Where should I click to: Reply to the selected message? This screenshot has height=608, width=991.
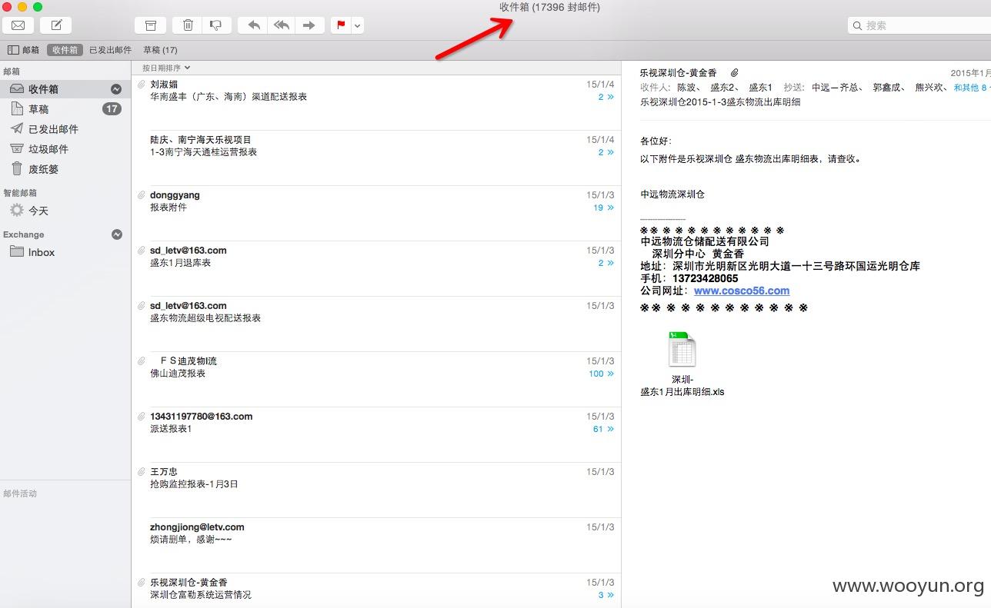tap(253, 25)
